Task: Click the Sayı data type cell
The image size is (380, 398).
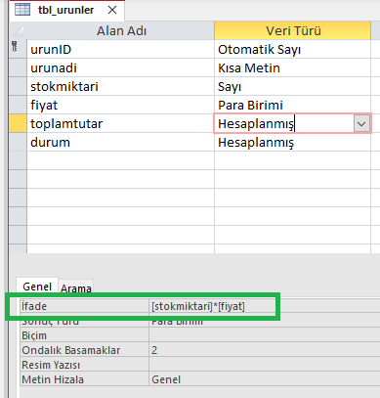Action: 292,87
